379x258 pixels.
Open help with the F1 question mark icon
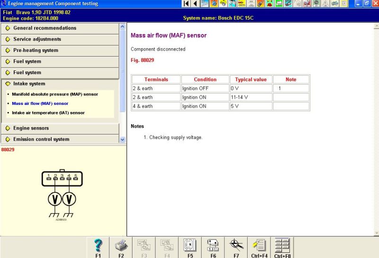[98, 247]
